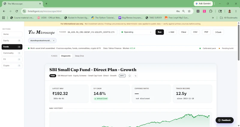The width and height of the screenshot is (240, 127).
Task: Export results as PDF
Action: pos(206,32)
